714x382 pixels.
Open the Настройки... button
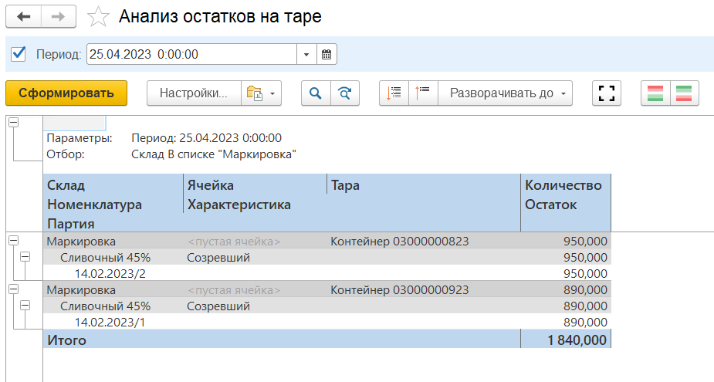(194, 93)
